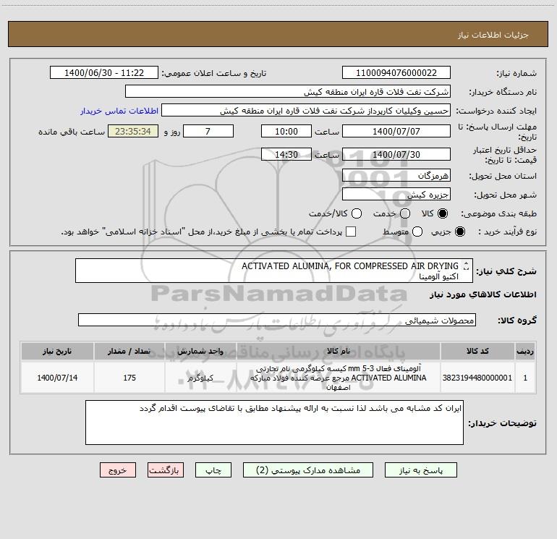Select the کالا/خدمت radio button
Image resolution: width=557 pixels, height=539 pixels.
[357, 213]
